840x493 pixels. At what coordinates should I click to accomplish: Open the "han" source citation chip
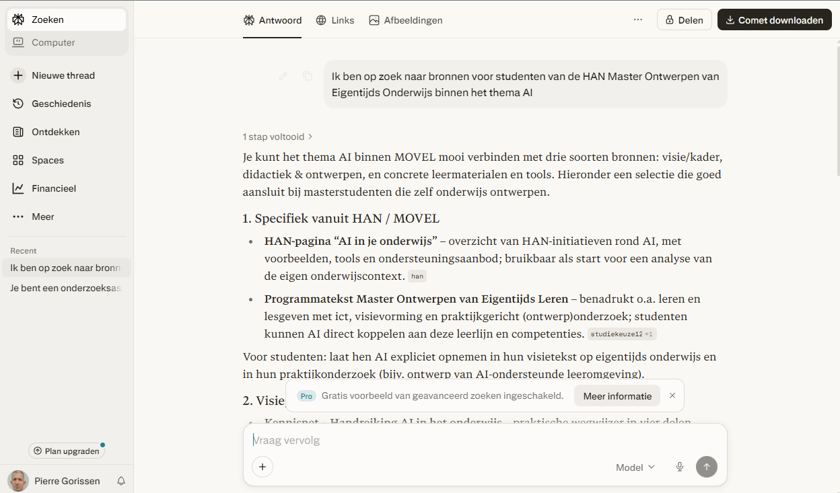417,276
